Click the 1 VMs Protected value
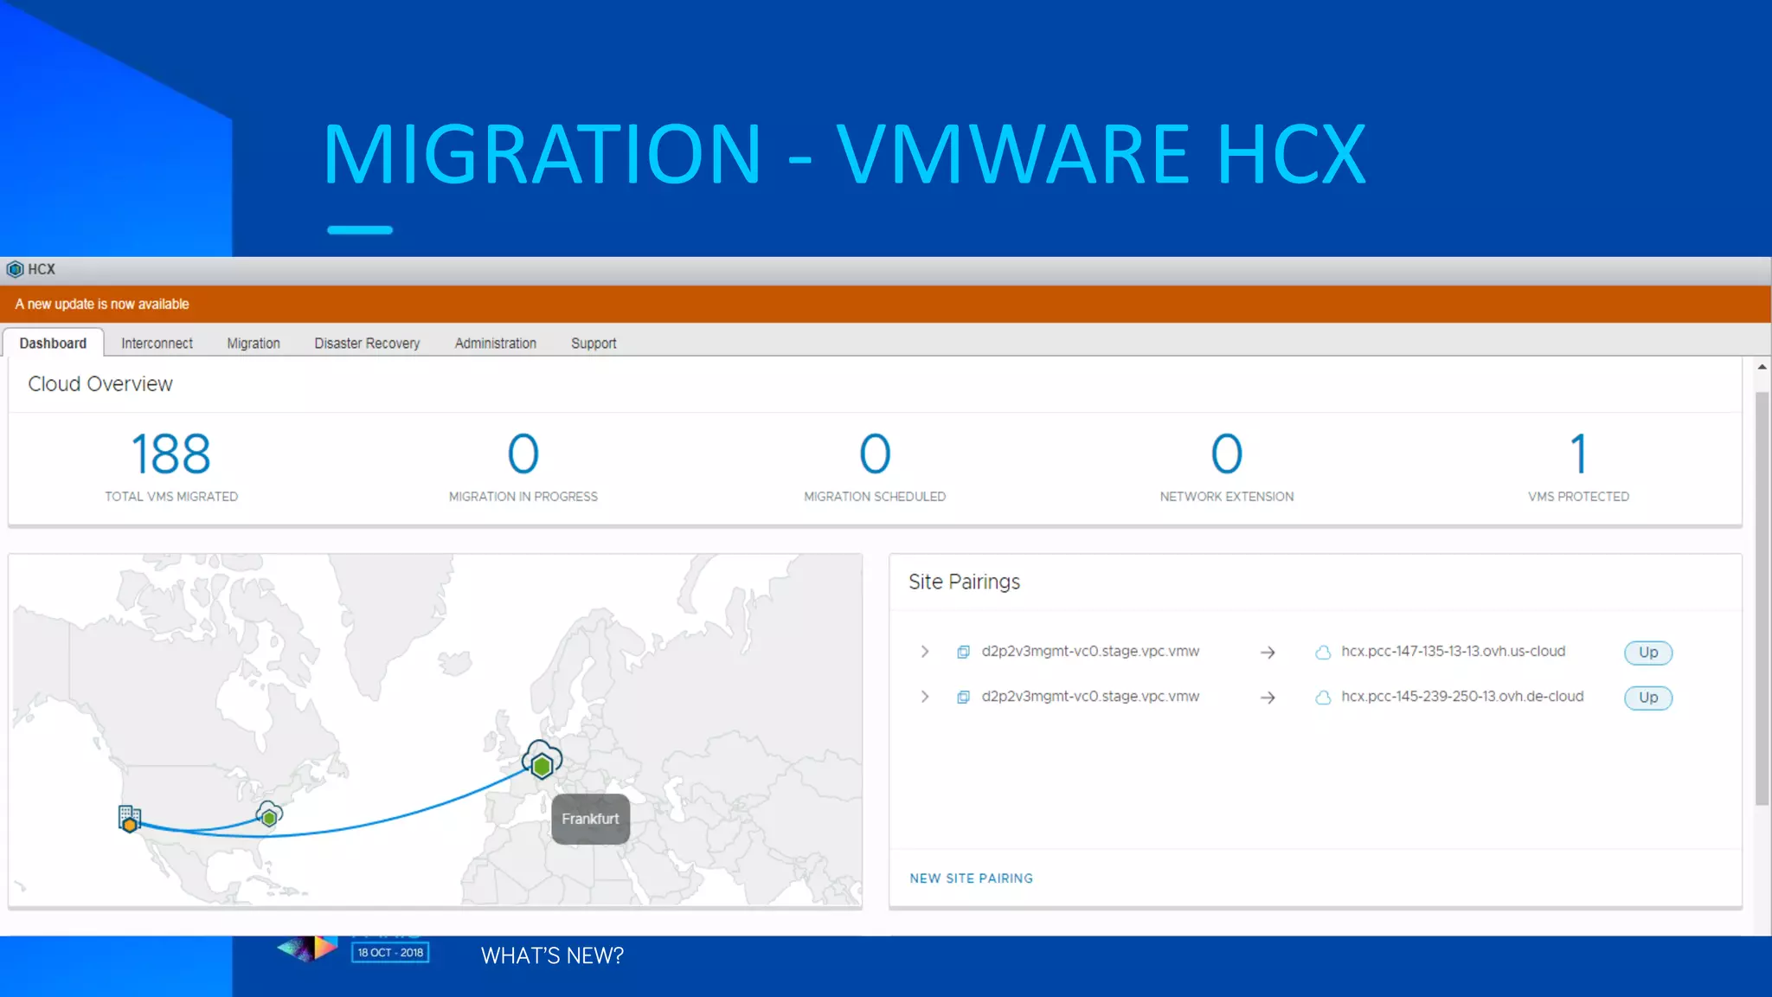 pos(1579,453)
